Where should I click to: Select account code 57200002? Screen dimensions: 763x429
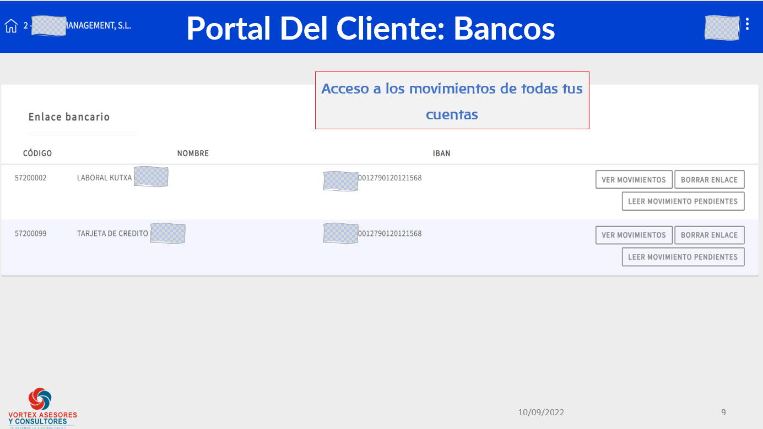31,178
